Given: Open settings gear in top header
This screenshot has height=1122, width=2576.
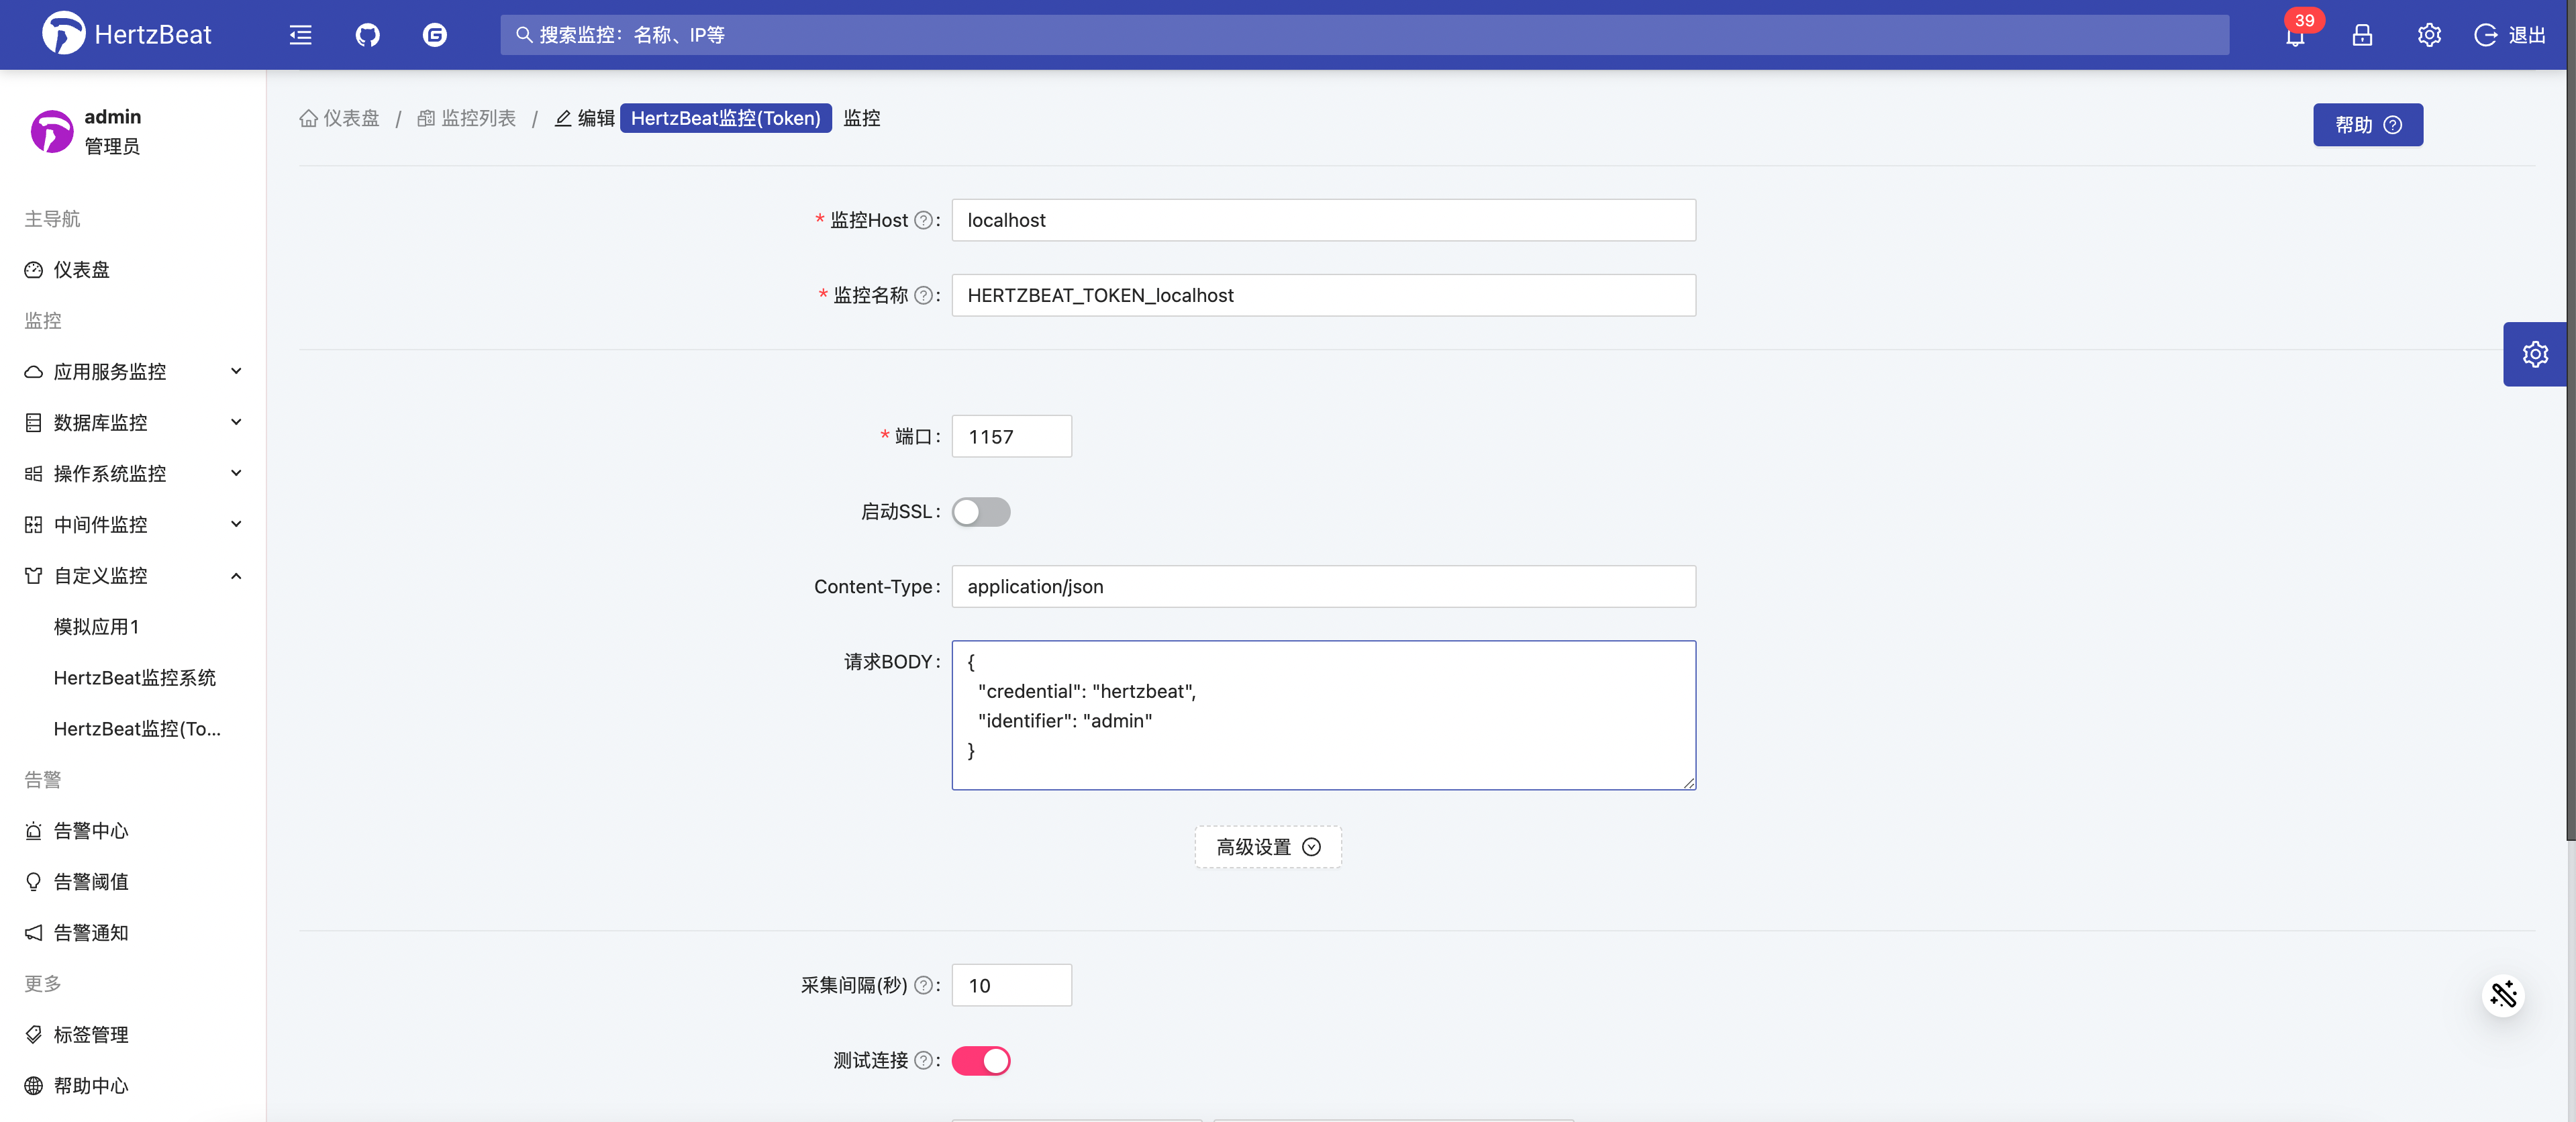Looking at the screenshot, I should pos(2428,35).
